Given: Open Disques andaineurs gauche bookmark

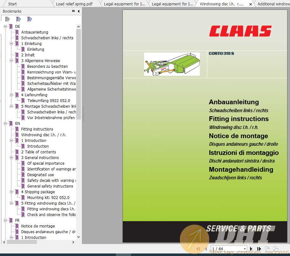Looking at the screenshot, I should 48,232.
